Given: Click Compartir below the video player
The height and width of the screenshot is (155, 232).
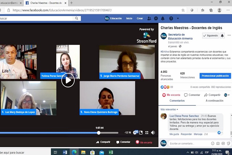Looking at the screenshot, I should (103, 142).
